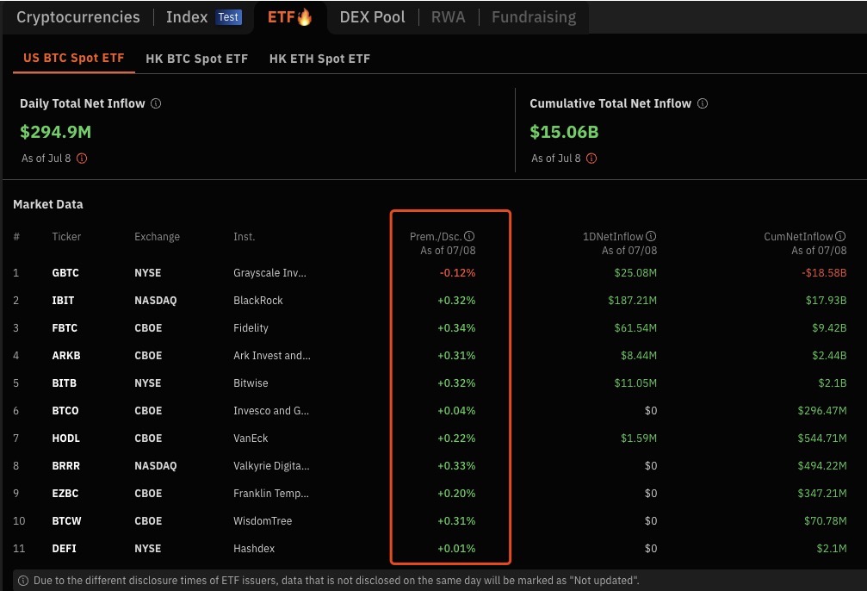This screenshot has width=867, height=591.
Task: Select the US BTC Spot ETF subtab
Action: 73,58
